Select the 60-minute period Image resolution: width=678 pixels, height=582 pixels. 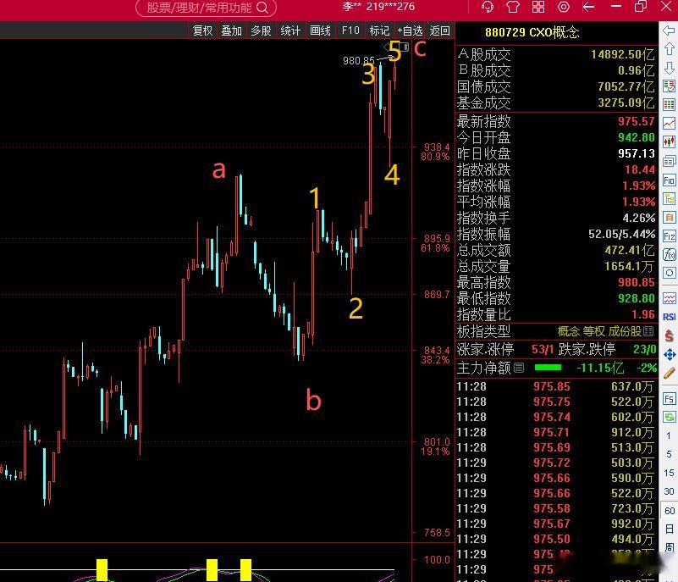click(669, 511)
